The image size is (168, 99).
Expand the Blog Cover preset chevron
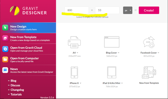tap(118, 53)
